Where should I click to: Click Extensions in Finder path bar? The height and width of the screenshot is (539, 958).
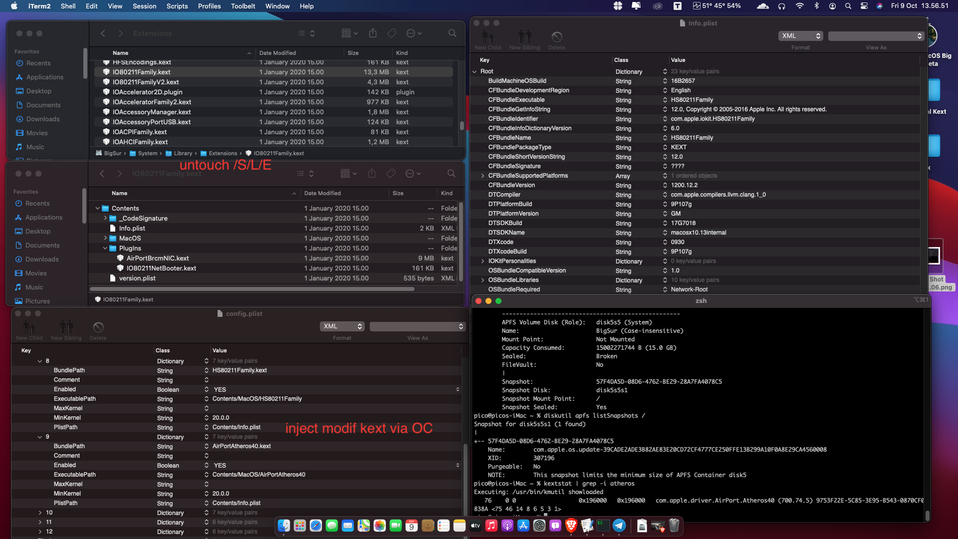(x=223, y=154)
